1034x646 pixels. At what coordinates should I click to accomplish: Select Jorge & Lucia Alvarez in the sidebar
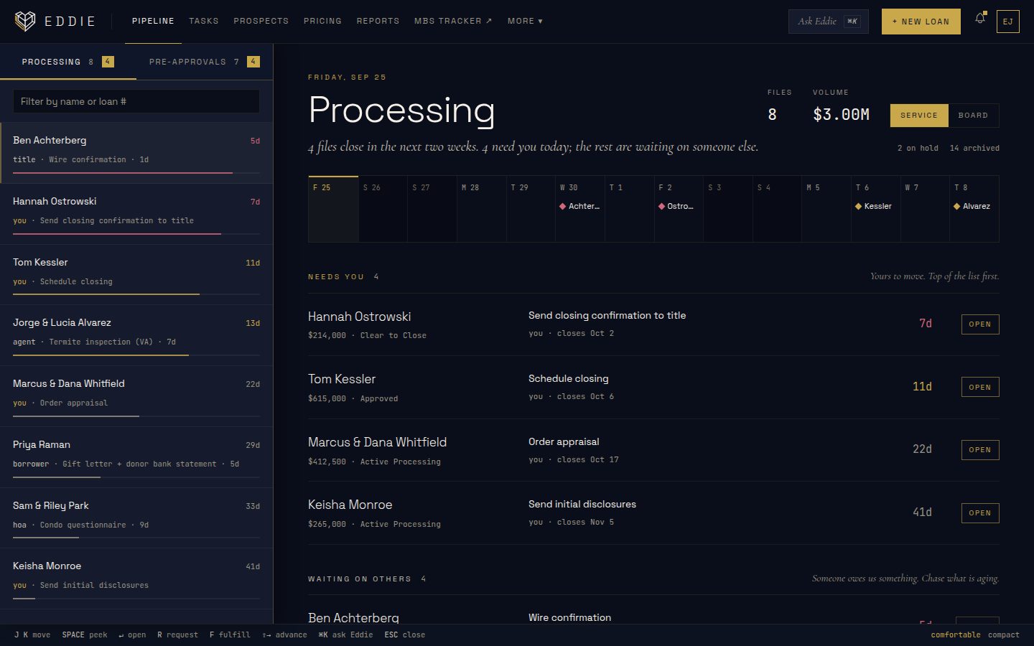pos(136,335)
